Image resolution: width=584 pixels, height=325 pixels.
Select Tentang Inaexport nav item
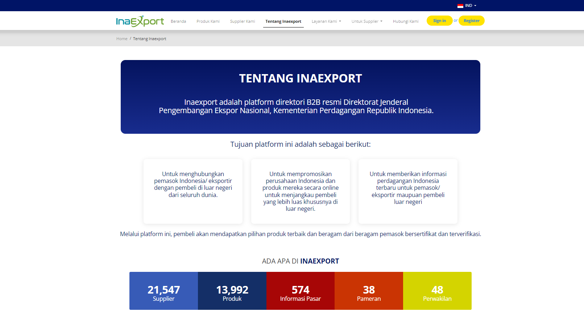(283, 21)
